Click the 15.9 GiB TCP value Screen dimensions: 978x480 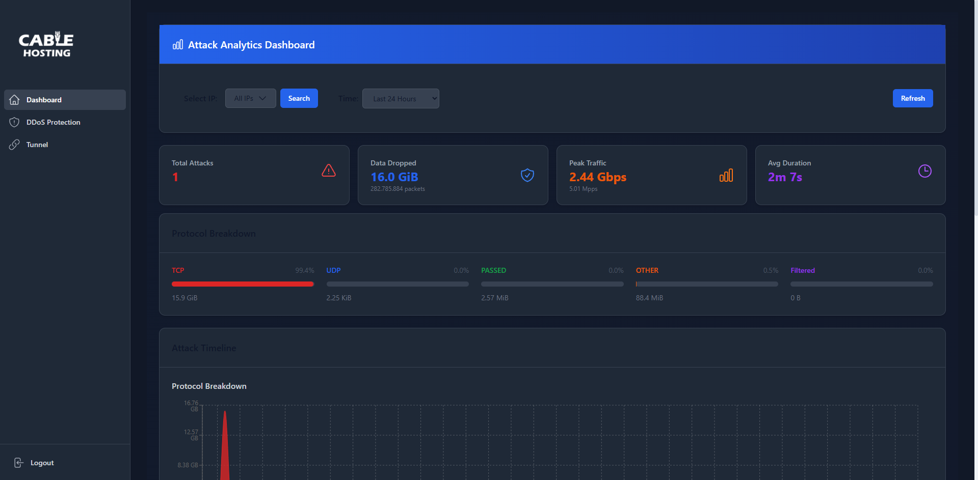coord(184,298)
